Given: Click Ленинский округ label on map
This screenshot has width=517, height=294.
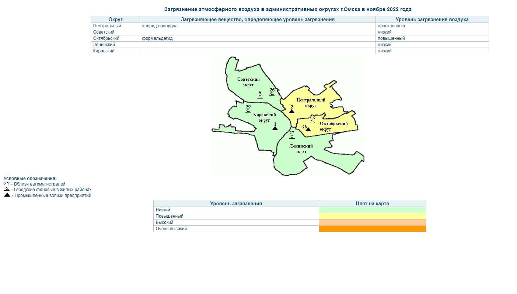Looking at the screenshot, I should tap(301, 149).
